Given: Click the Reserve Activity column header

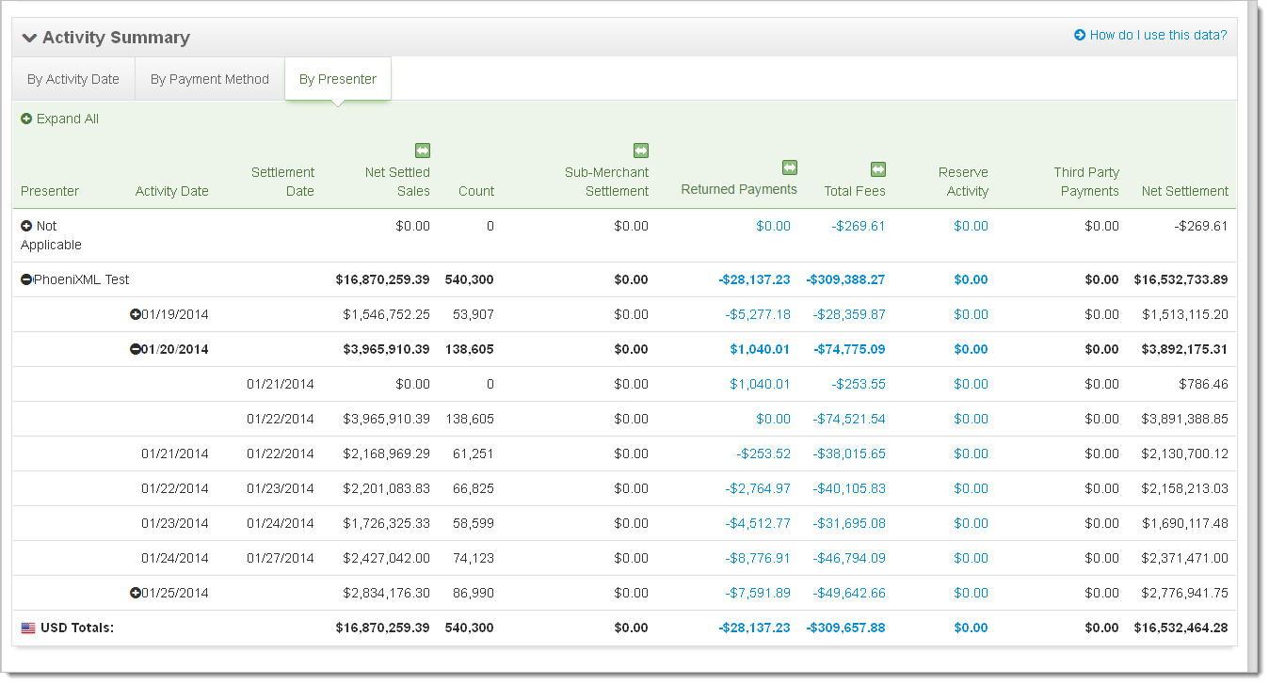Looking at the screenshot, I should (x=963, y=182).
